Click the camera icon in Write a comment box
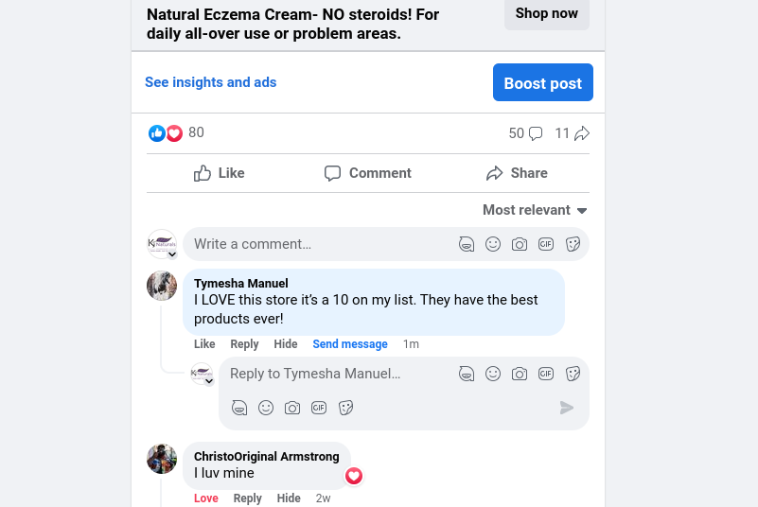 click(520, 244)
